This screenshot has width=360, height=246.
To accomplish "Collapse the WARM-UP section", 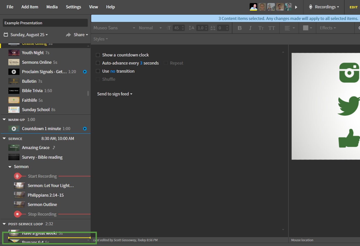I will coord(4,119).
